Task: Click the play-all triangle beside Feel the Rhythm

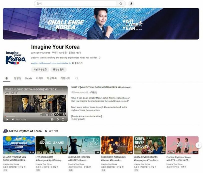Action: (47, 131)
